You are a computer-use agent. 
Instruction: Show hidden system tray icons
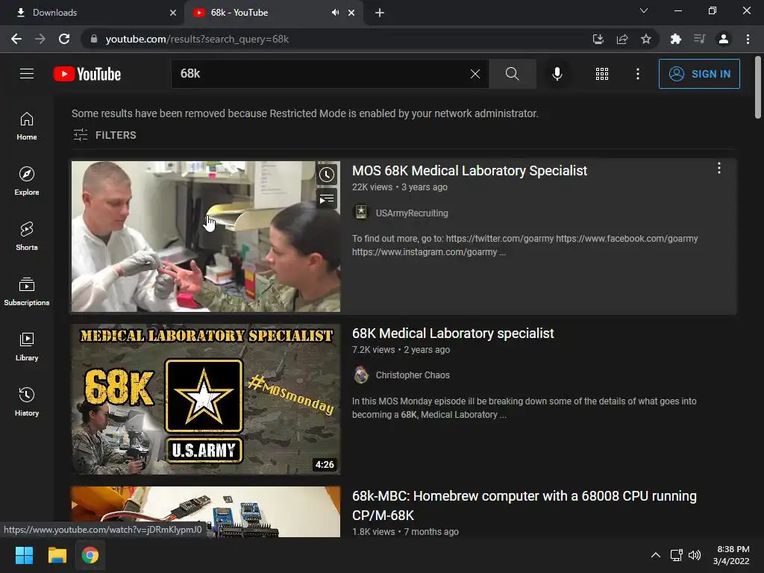pyautogui.click(x=656, y=555)
